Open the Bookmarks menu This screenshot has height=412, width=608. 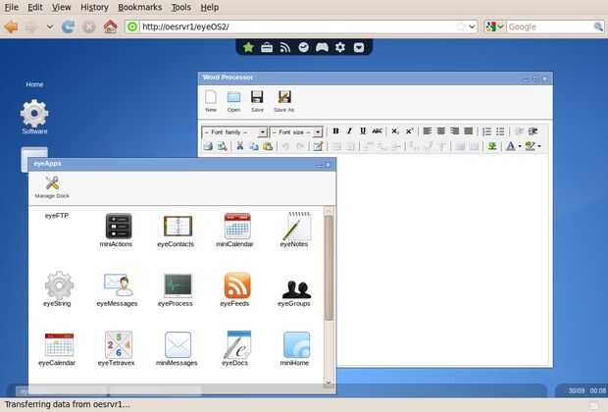click(140, 7)
